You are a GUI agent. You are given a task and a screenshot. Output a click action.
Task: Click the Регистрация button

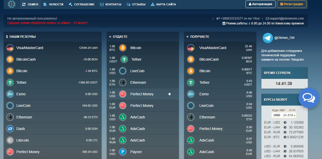click(x=292, y=4)
